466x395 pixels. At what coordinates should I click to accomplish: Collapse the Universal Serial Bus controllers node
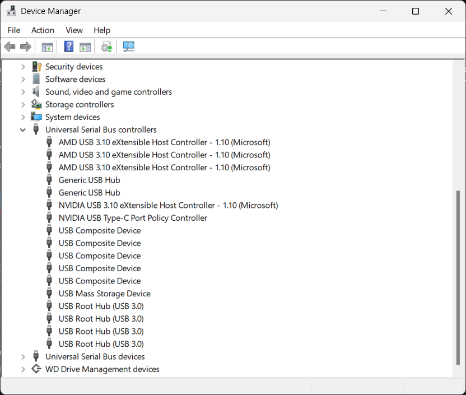tap(23, 130)
